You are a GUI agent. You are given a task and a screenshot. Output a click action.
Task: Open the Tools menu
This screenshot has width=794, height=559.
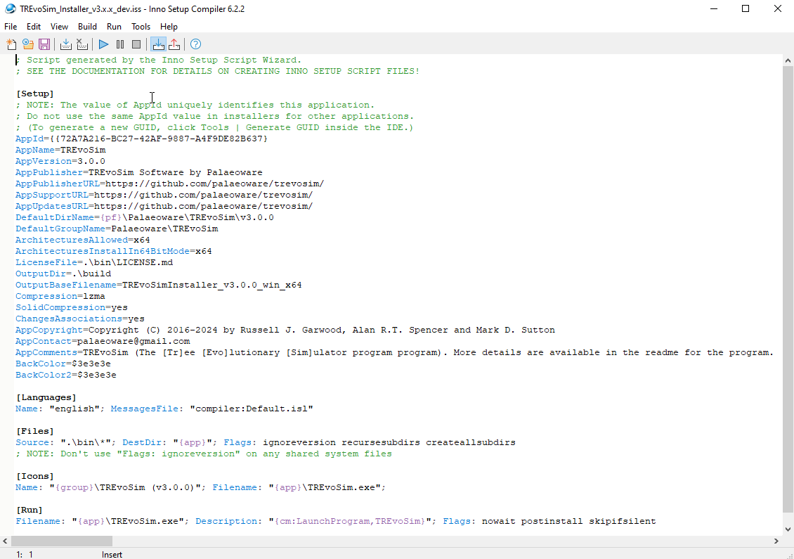click(x=141, y=26)
